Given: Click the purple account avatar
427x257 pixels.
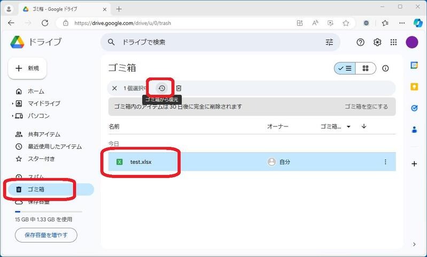Looking at the screenshot, I should coord(412,42).
